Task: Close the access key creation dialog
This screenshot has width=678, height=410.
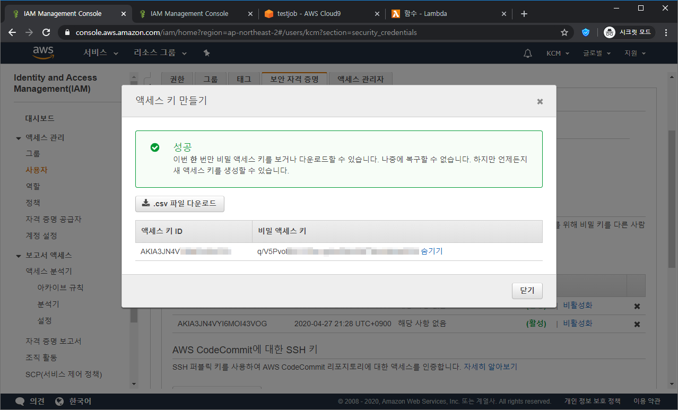Action: (x=540, y=101)
